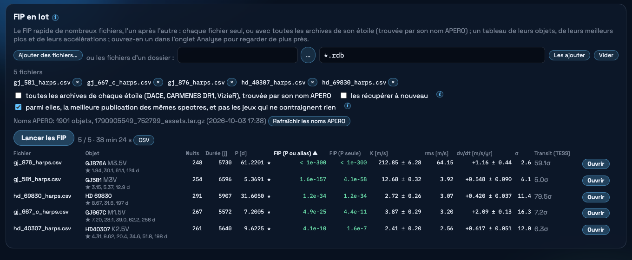The image size is (632, 260).
Task: Export results with the CSV button
Action: [x=144, y=140]
